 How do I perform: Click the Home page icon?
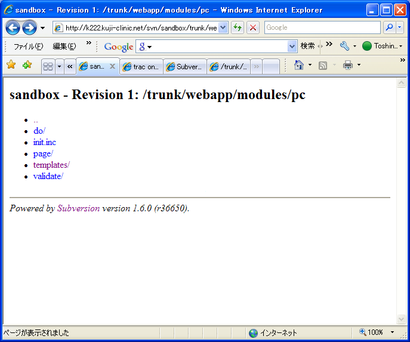299,66
